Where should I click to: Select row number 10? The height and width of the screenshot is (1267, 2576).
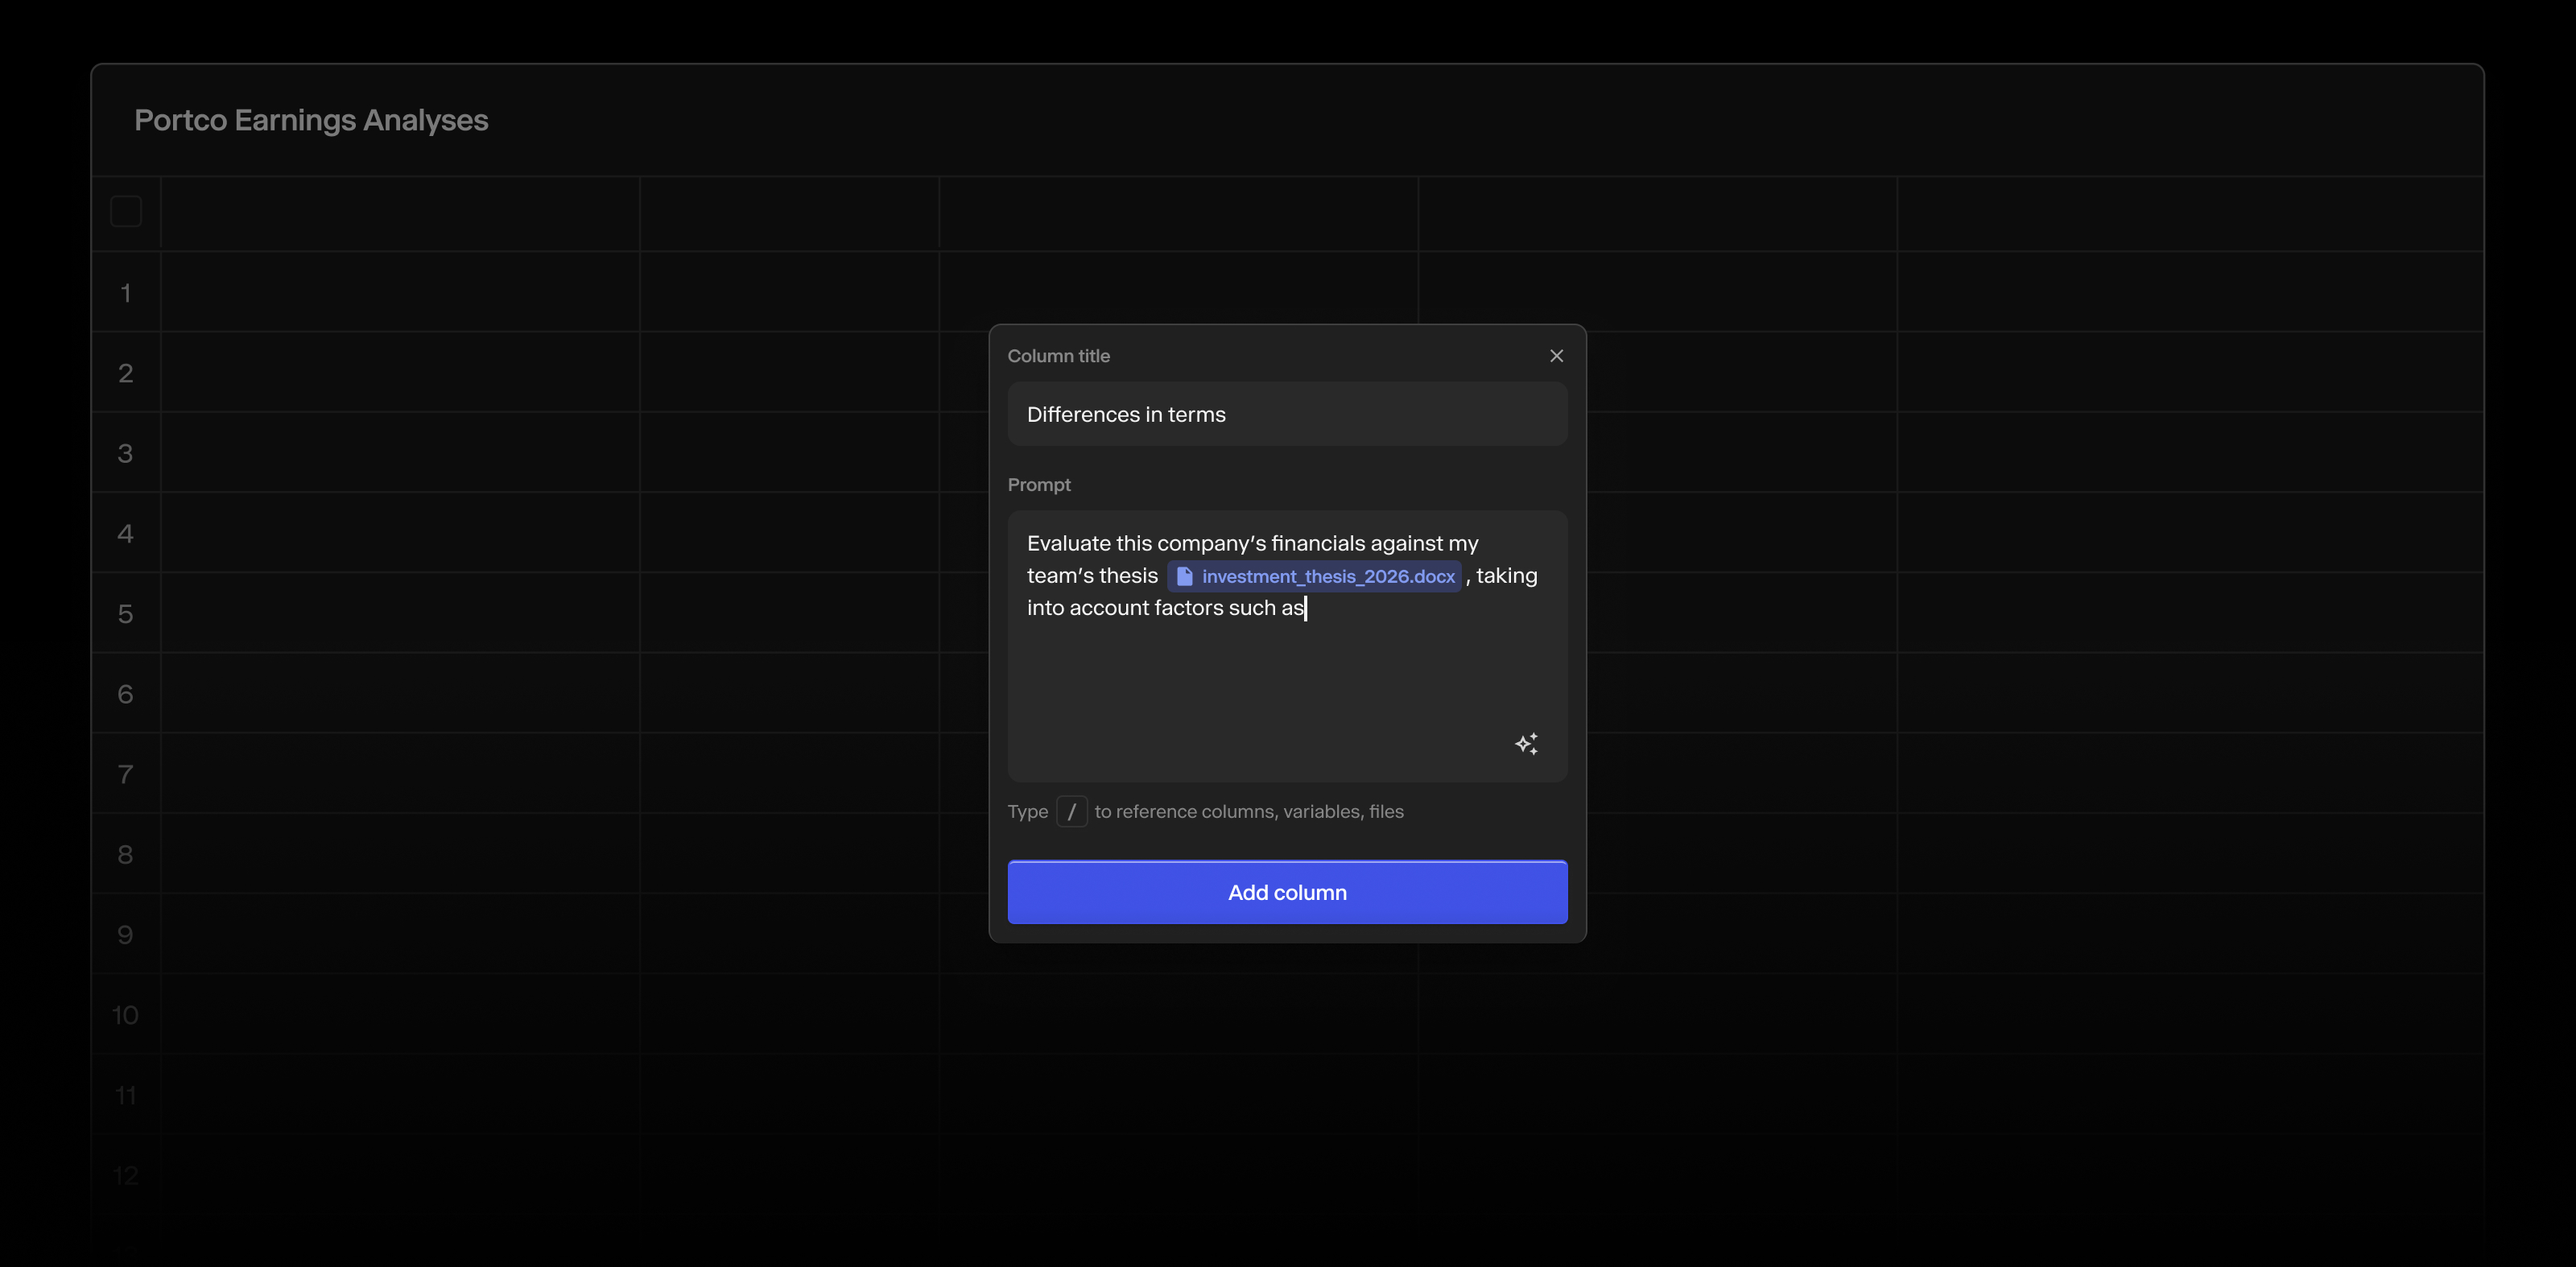click(x=125, y=1015)
